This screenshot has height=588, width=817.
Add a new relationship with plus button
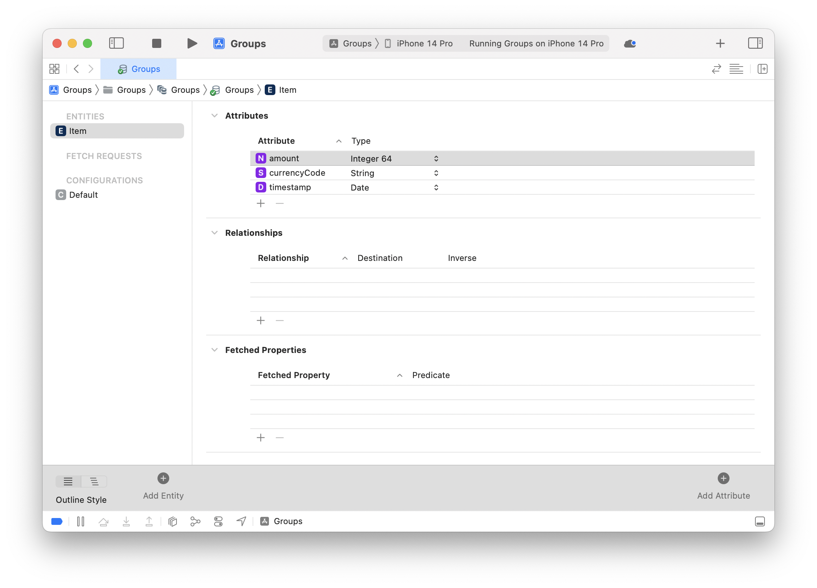pyautogui.click(x=261, y=321)
